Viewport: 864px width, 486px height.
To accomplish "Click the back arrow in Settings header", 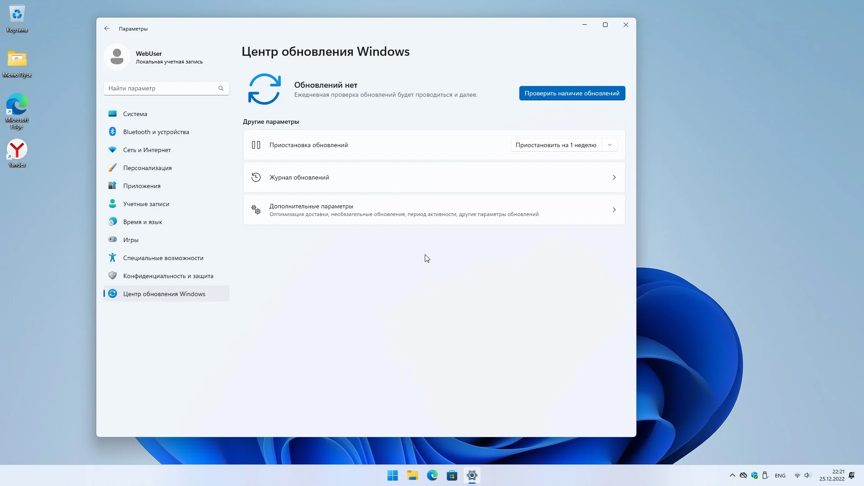I will (107, 28).
